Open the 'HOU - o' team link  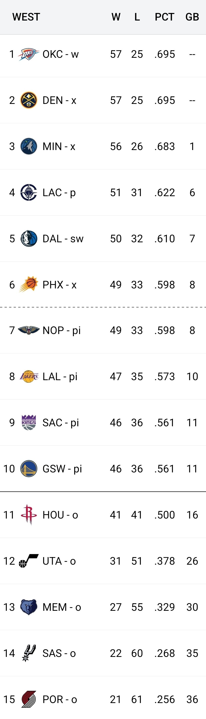click(x=60, y=515)
